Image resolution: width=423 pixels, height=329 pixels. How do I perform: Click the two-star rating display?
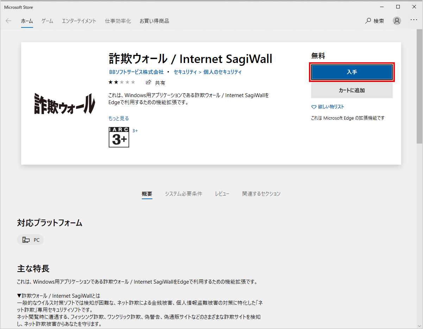pos(122,82)
